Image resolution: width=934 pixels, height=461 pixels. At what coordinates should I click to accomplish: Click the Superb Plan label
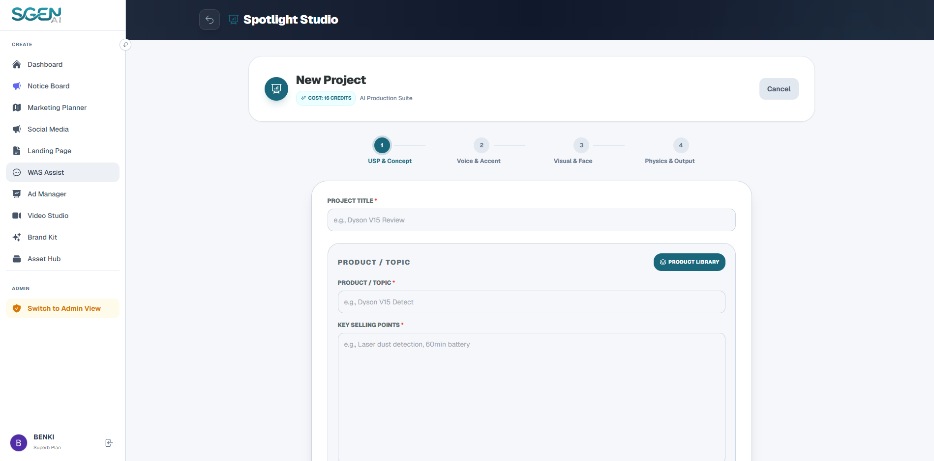click(47, 448)
